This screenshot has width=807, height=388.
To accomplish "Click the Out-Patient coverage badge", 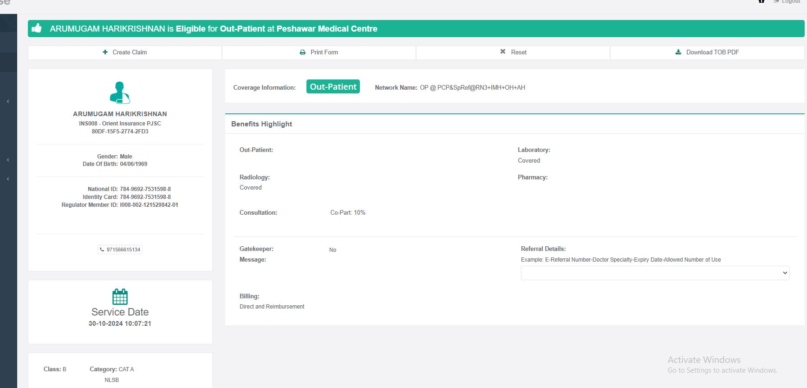I will click(333, 87).
